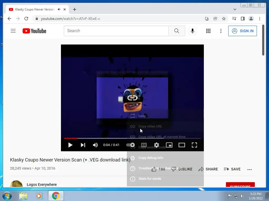Skip to the next video
Image resolution: width=269 pixels, height=201 pixels.
point(83,145)
